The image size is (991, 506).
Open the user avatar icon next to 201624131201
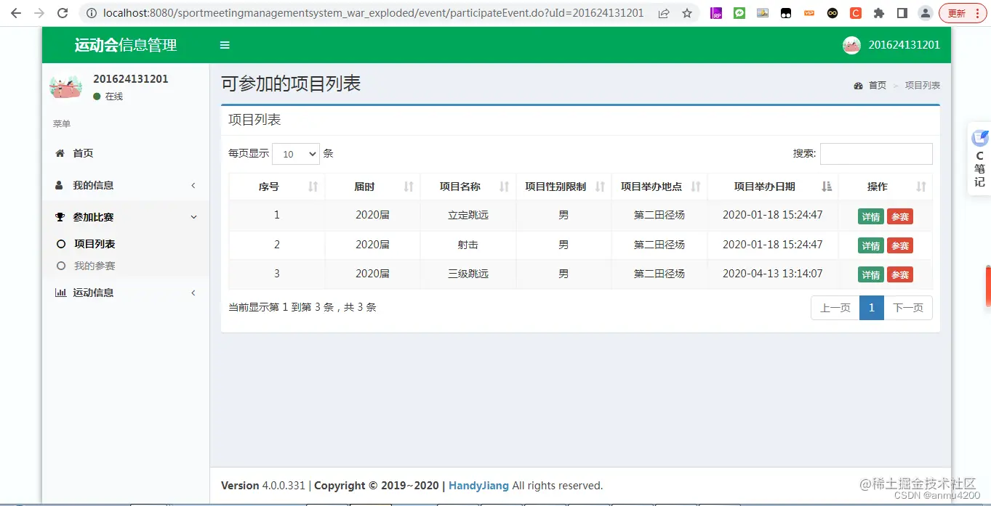851,44
